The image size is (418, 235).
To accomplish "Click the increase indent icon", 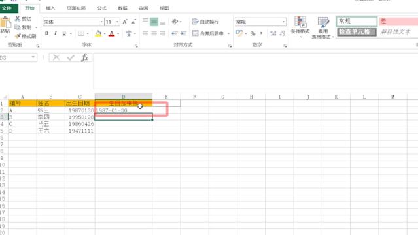I will click(183, 33).
